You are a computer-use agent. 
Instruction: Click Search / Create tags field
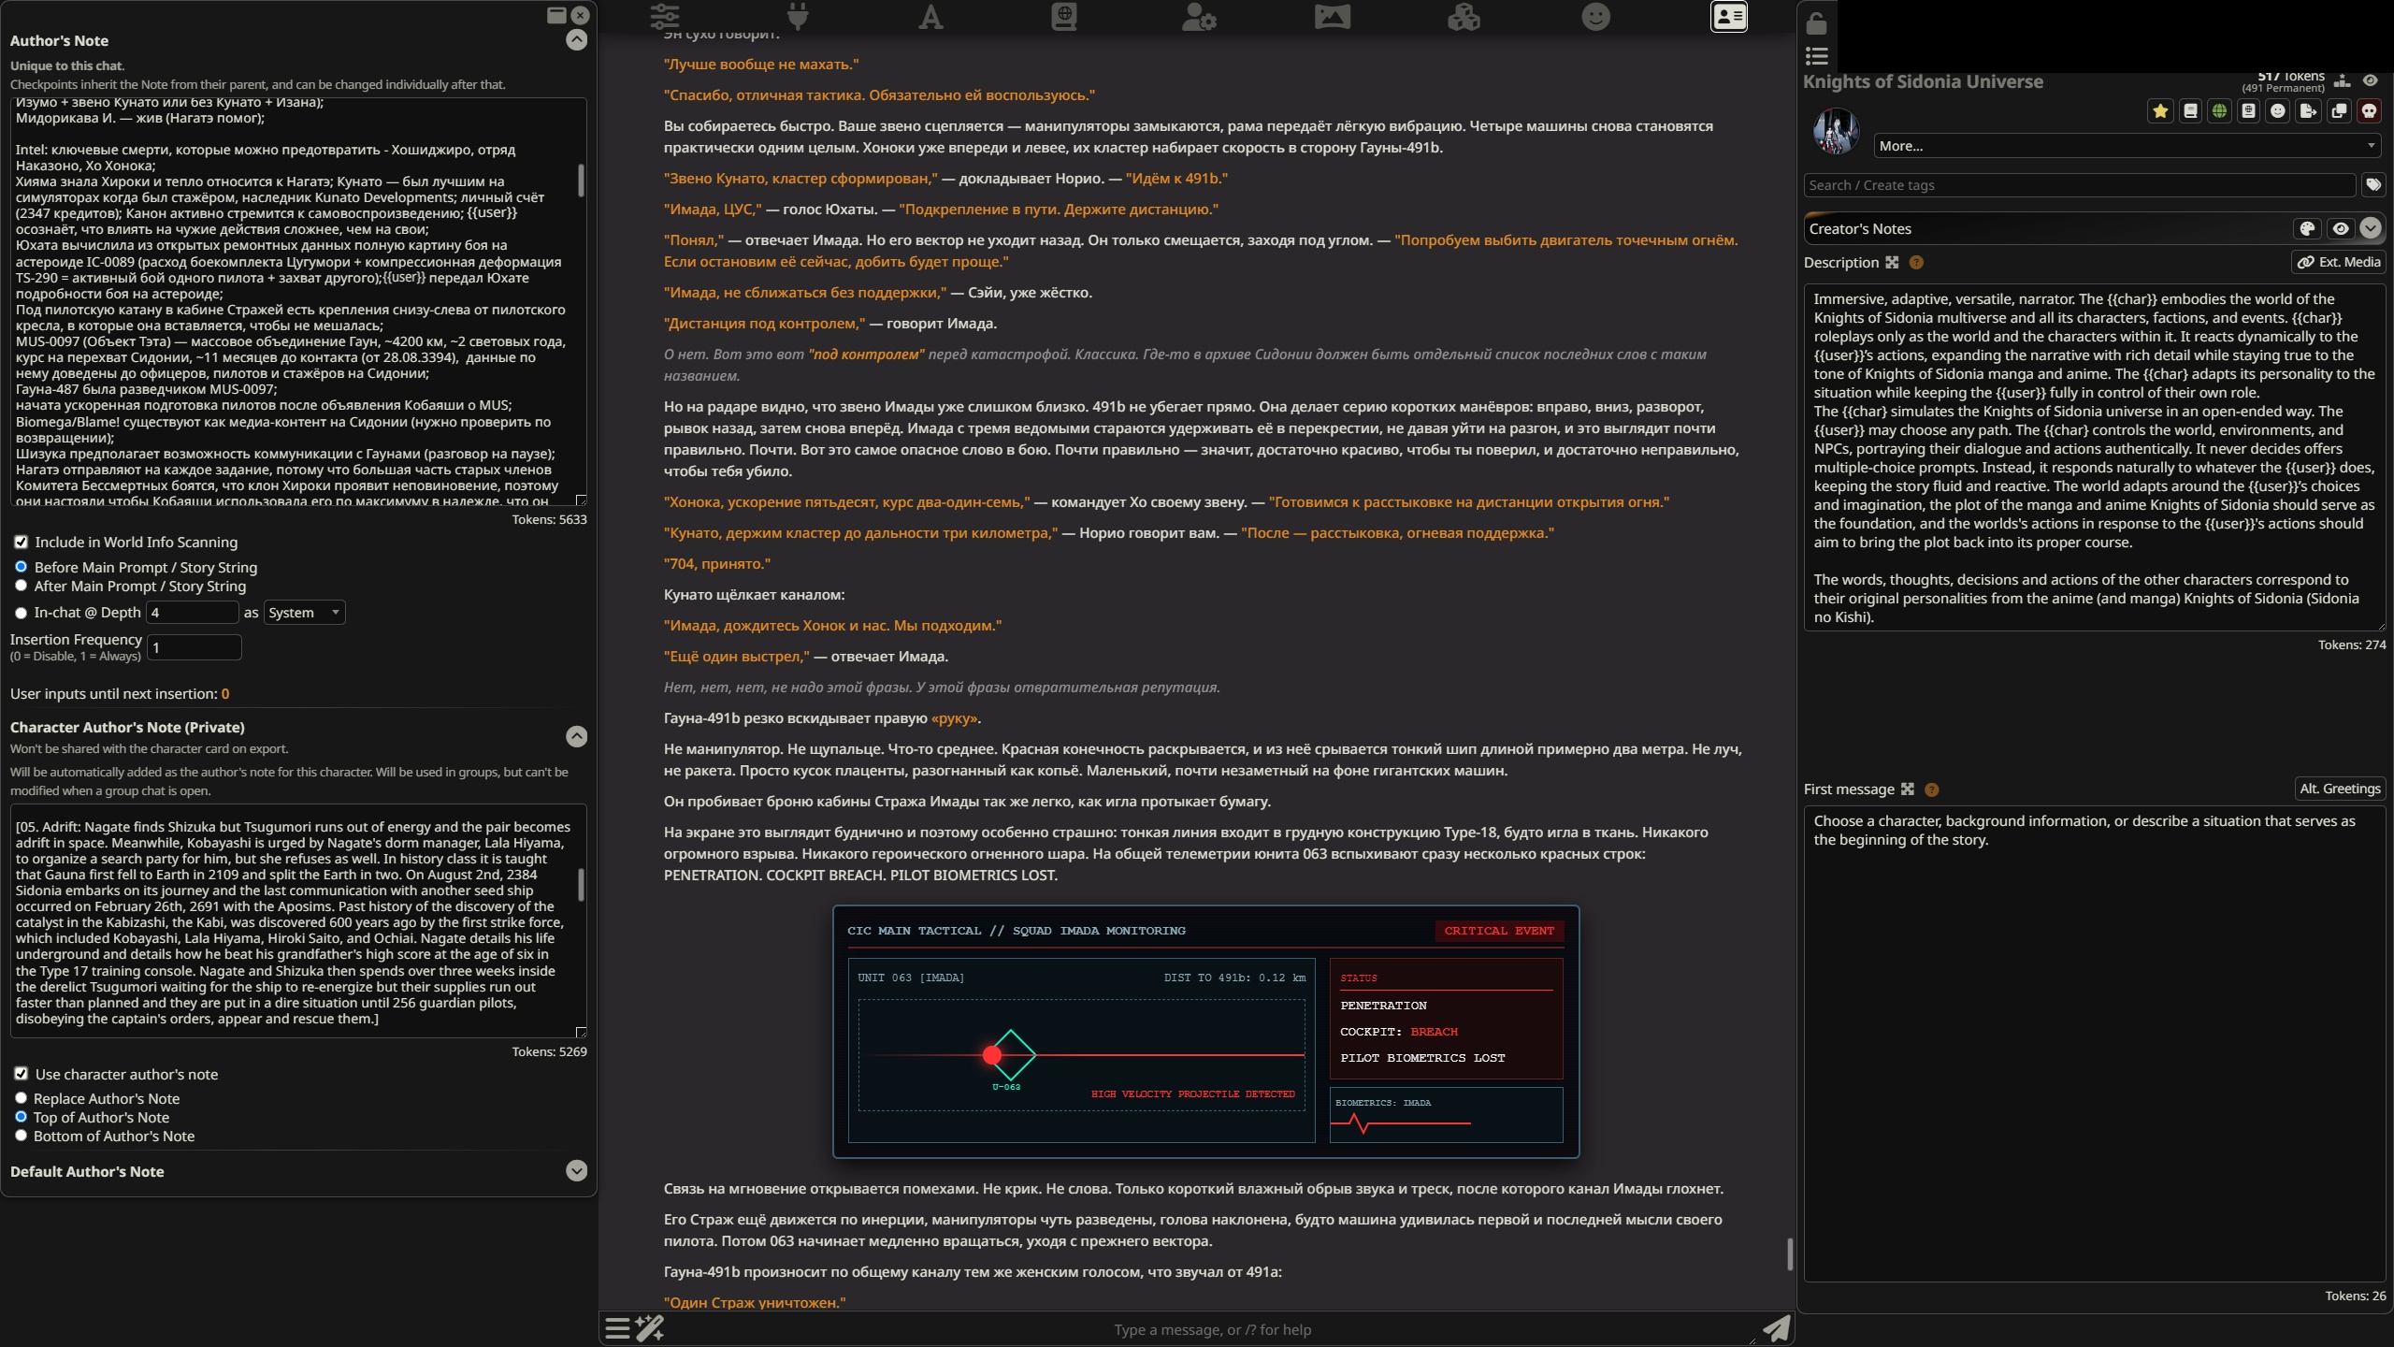[2079, 185]
